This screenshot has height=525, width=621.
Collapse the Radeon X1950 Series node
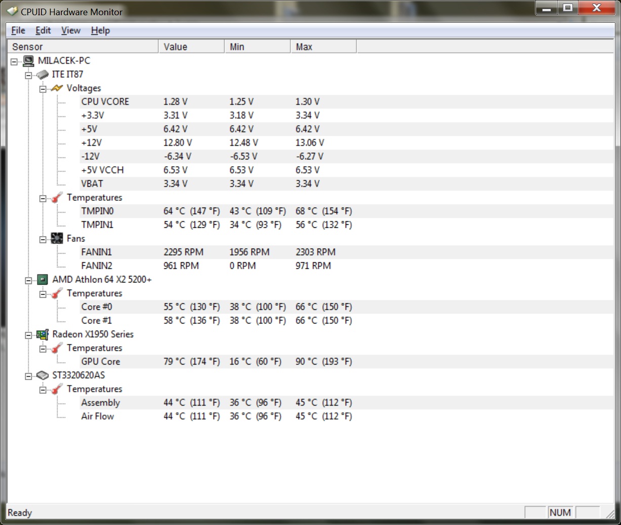point(28,335)
